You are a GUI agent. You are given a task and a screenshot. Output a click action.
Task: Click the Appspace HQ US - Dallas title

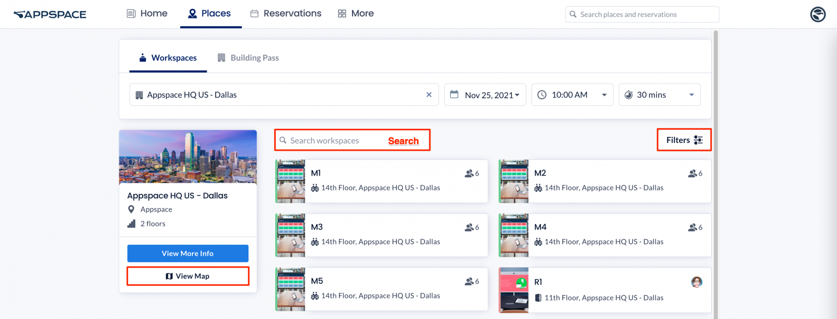click(x=178, y=195)
